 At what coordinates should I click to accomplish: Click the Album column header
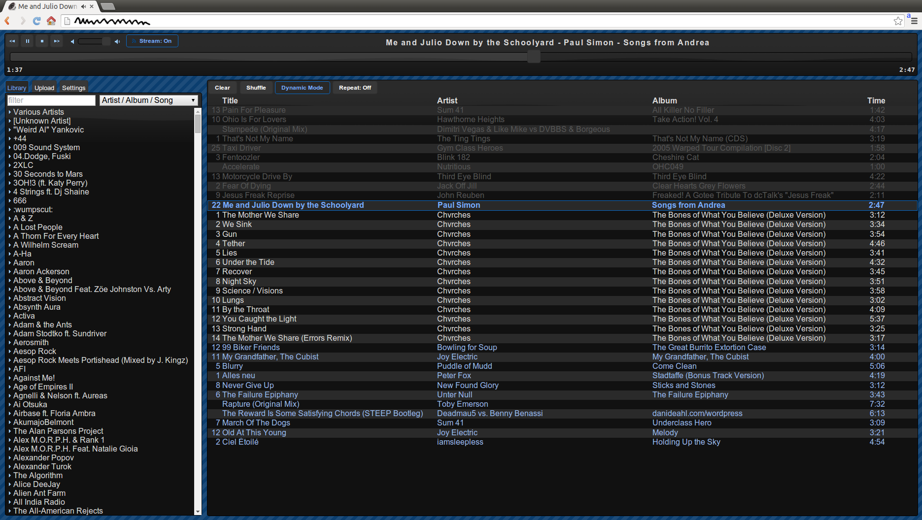[664, 100]
